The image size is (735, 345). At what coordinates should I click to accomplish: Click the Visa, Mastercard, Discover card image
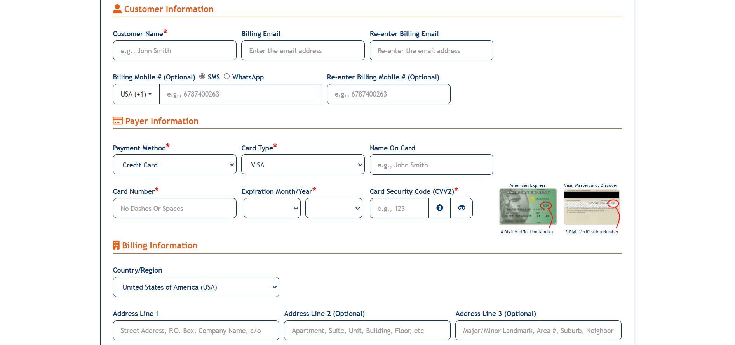(x=591, y=207)
